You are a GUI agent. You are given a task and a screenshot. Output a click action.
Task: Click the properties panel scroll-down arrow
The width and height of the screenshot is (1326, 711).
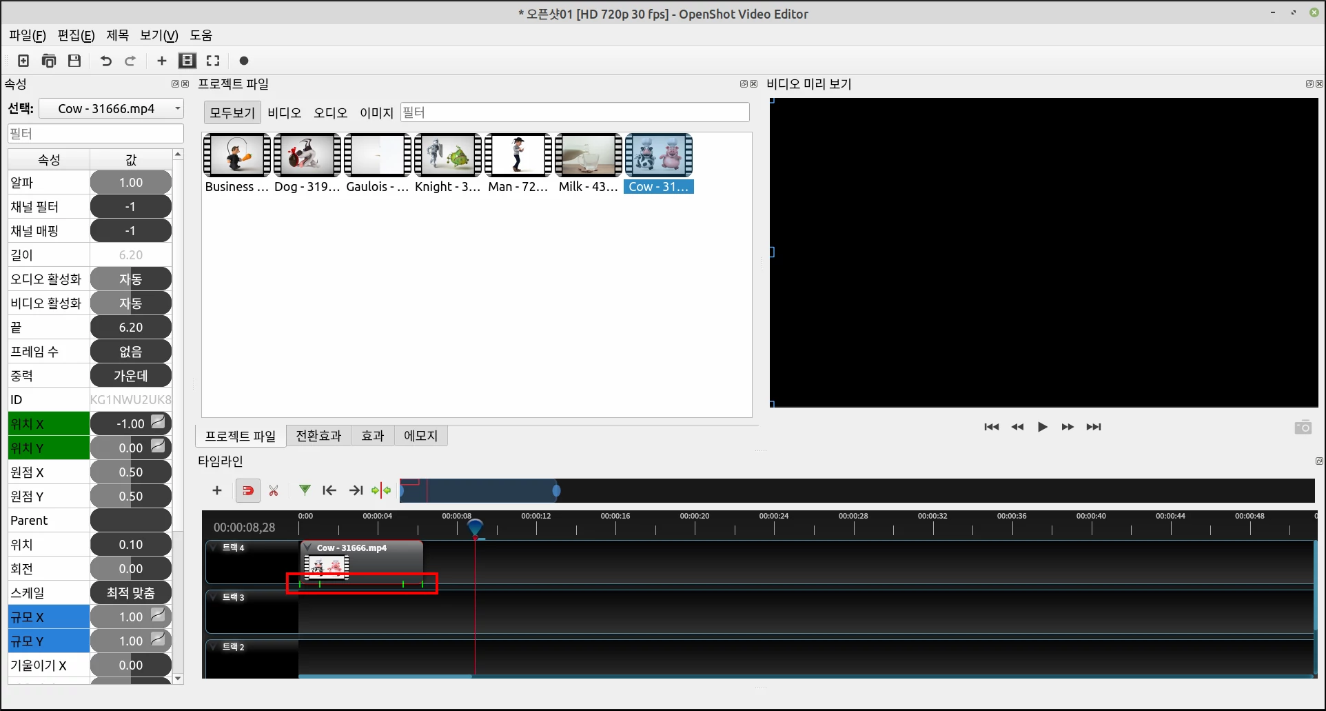tap(178, 679)
